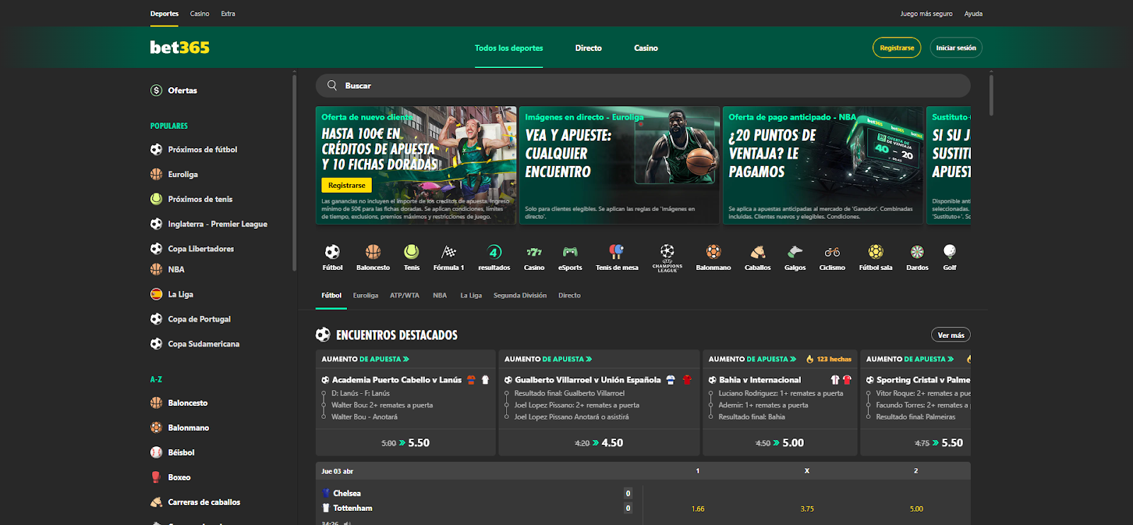
Task: Open the Fútbol sala icon
Action: tap(876, 252)
